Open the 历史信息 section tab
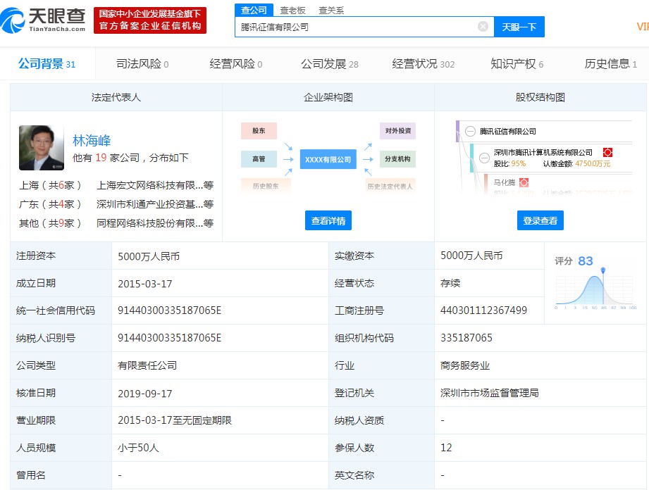Image resolution: width=649 pixels, height=490 pixels. click(610, 63)
